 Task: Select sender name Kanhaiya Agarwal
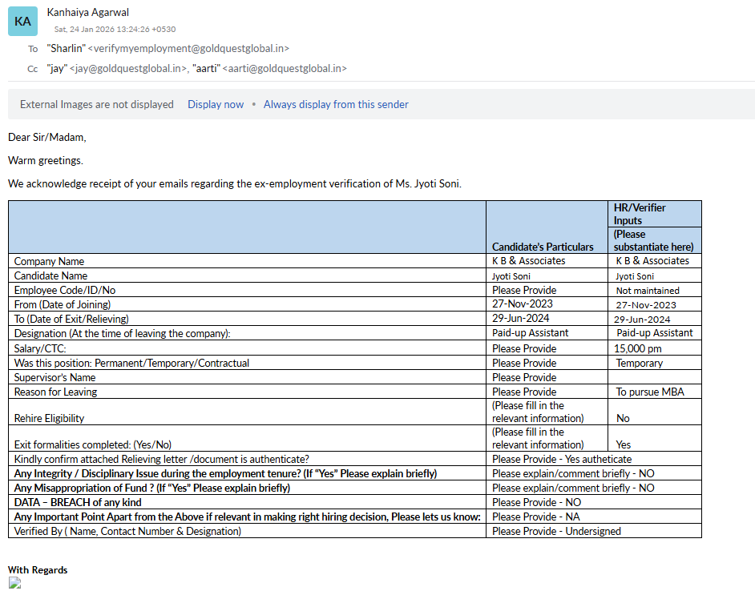point(87,12)
